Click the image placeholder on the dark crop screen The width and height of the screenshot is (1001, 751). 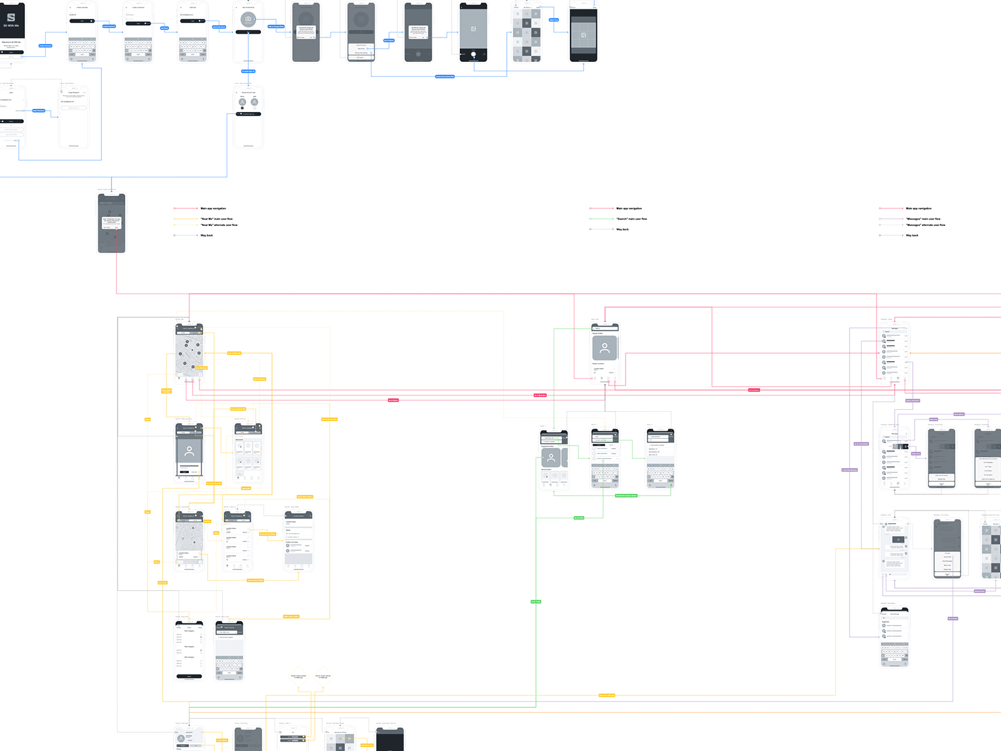pyautogui.click(x=583, y=35)
